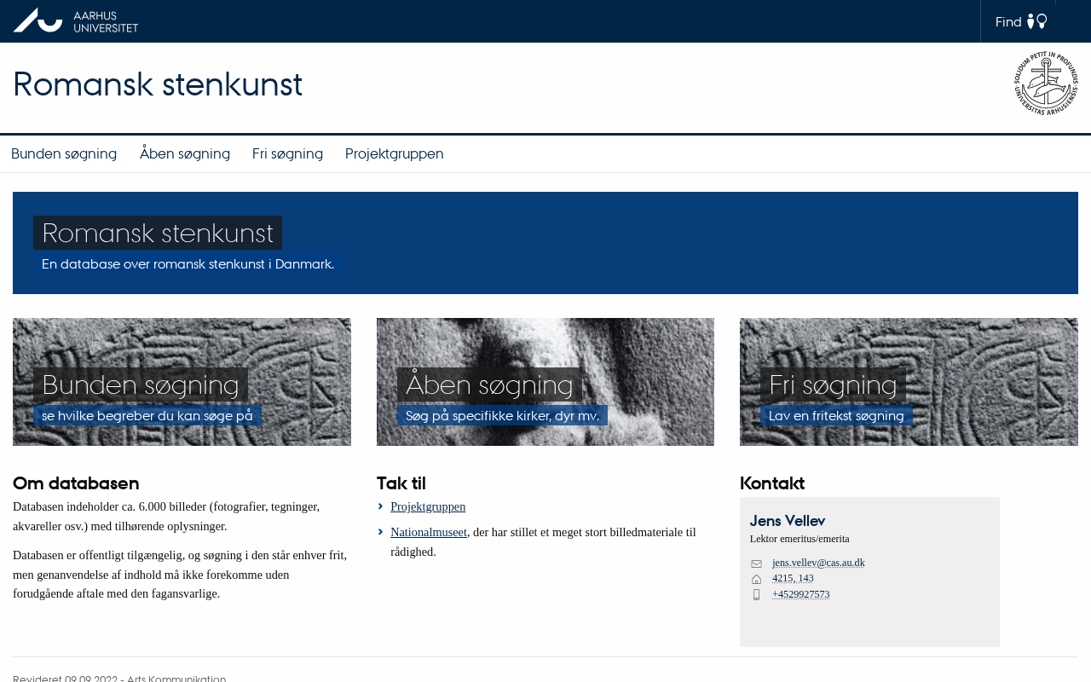Open the Projektgruppen menu item

coord(395,153)
